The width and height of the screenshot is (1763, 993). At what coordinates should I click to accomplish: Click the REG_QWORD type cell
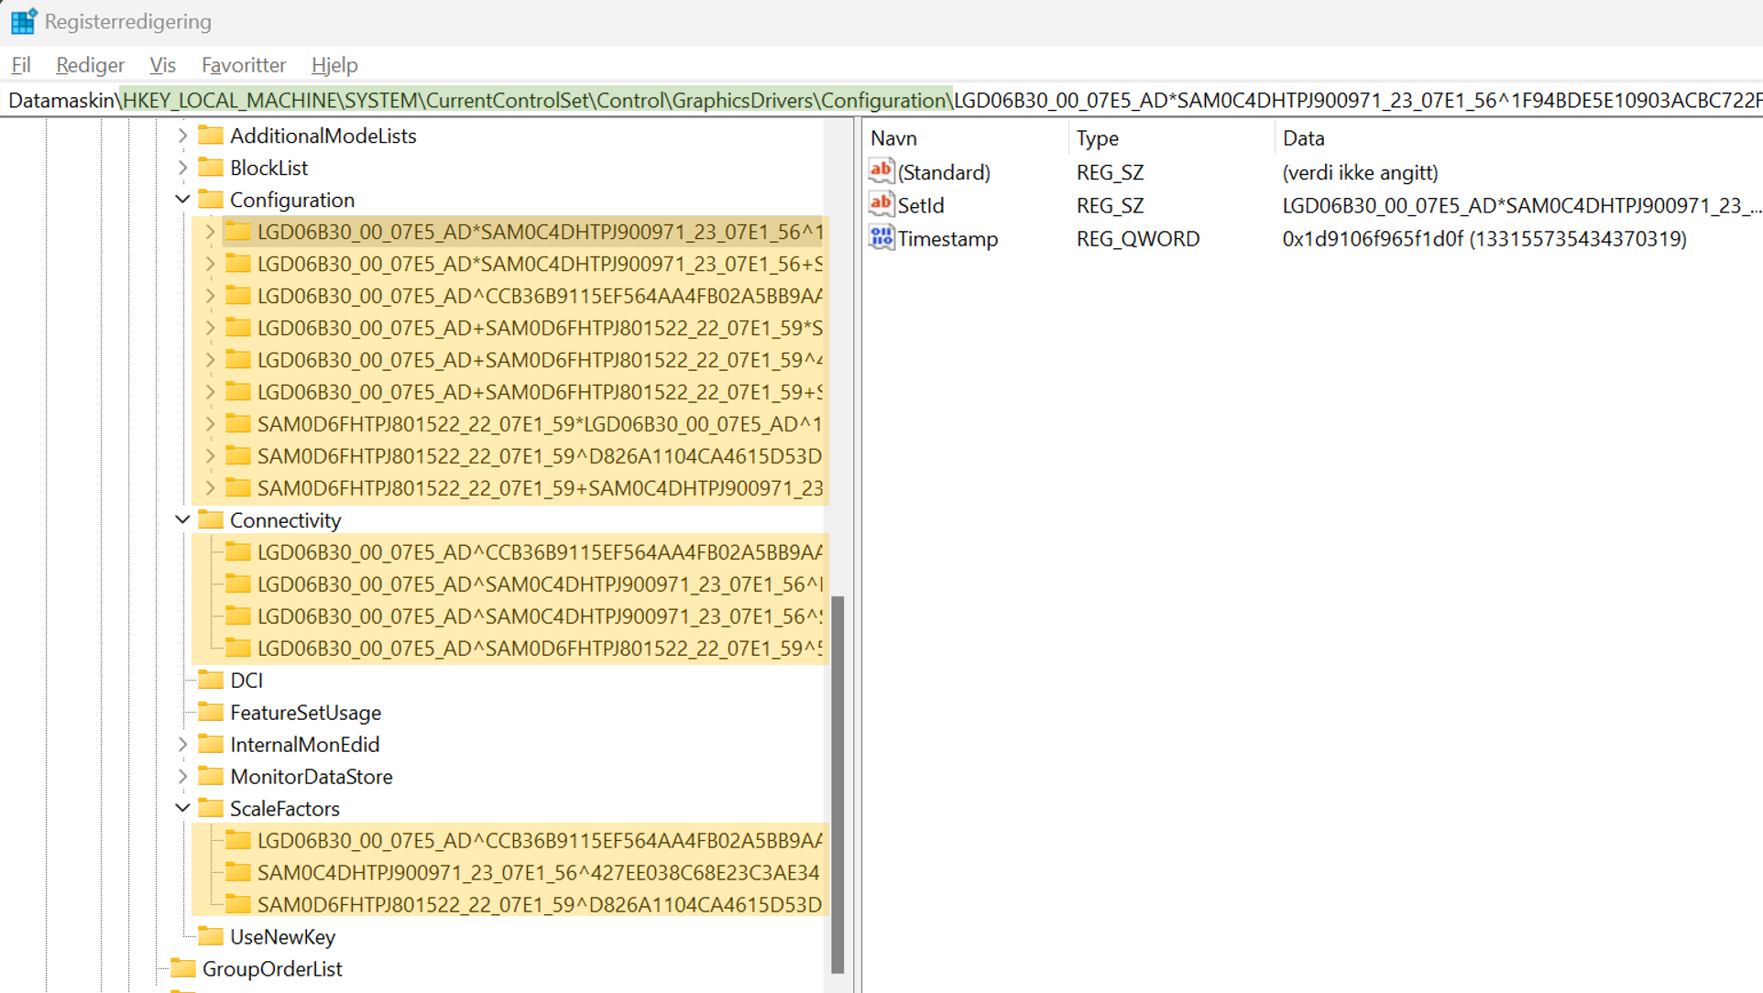(x=1138, y=238)
